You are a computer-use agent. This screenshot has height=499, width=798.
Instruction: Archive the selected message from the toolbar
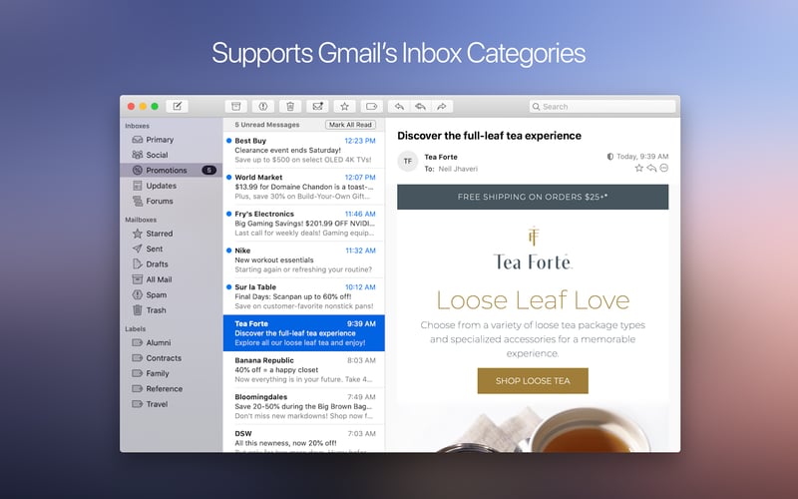coord(236,107)
